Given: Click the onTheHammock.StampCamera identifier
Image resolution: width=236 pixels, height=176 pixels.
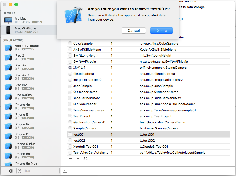Looking at the screenshot, I should [163, 68].
